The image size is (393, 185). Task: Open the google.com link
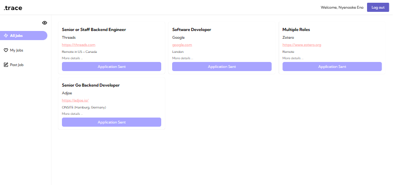[x=182, y=45]
